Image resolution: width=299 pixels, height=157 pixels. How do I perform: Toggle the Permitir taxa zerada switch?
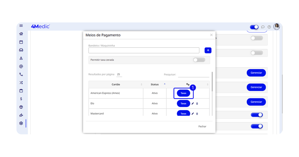pyautogui.click(x=199, y=60)
